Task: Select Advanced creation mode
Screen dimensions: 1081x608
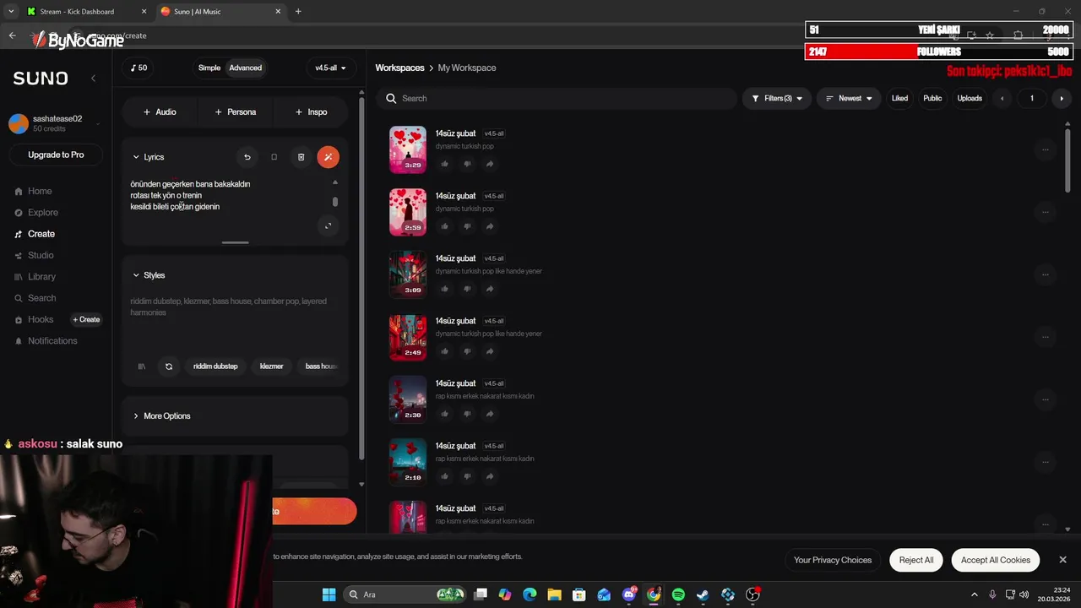Action: [246, 68]
